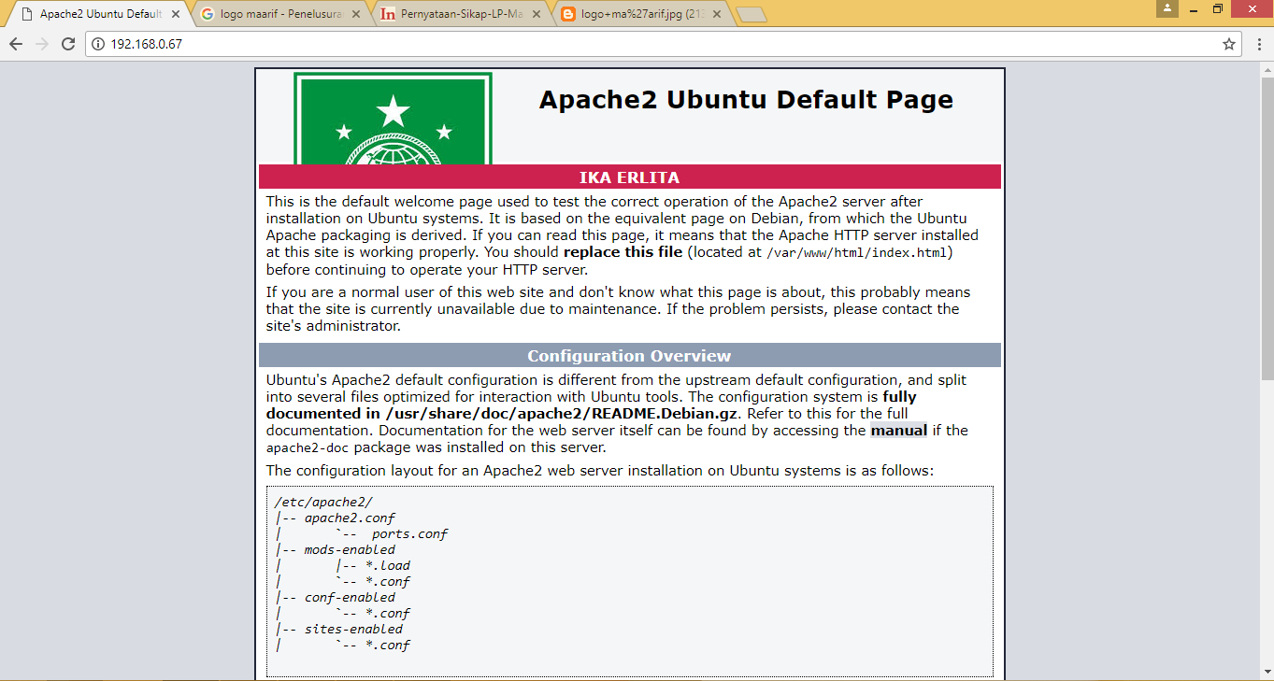Click the apache2-doc package name text

[308, 448]
